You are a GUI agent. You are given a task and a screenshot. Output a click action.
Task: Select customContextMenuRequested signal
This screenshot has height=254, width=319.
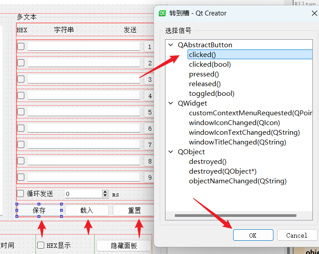tap(250, 113)
